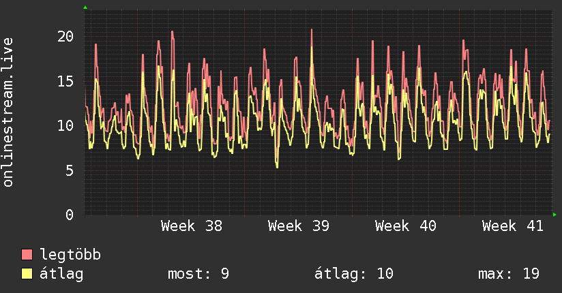The image size is (562, 293).
Task: Click the max: 19 value
Action: 509,274
